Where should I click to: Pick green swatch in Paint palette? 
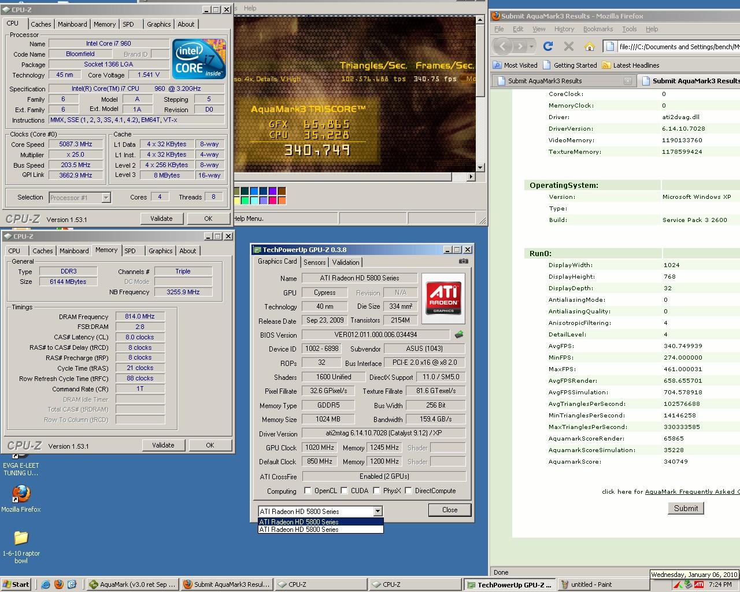245,201
